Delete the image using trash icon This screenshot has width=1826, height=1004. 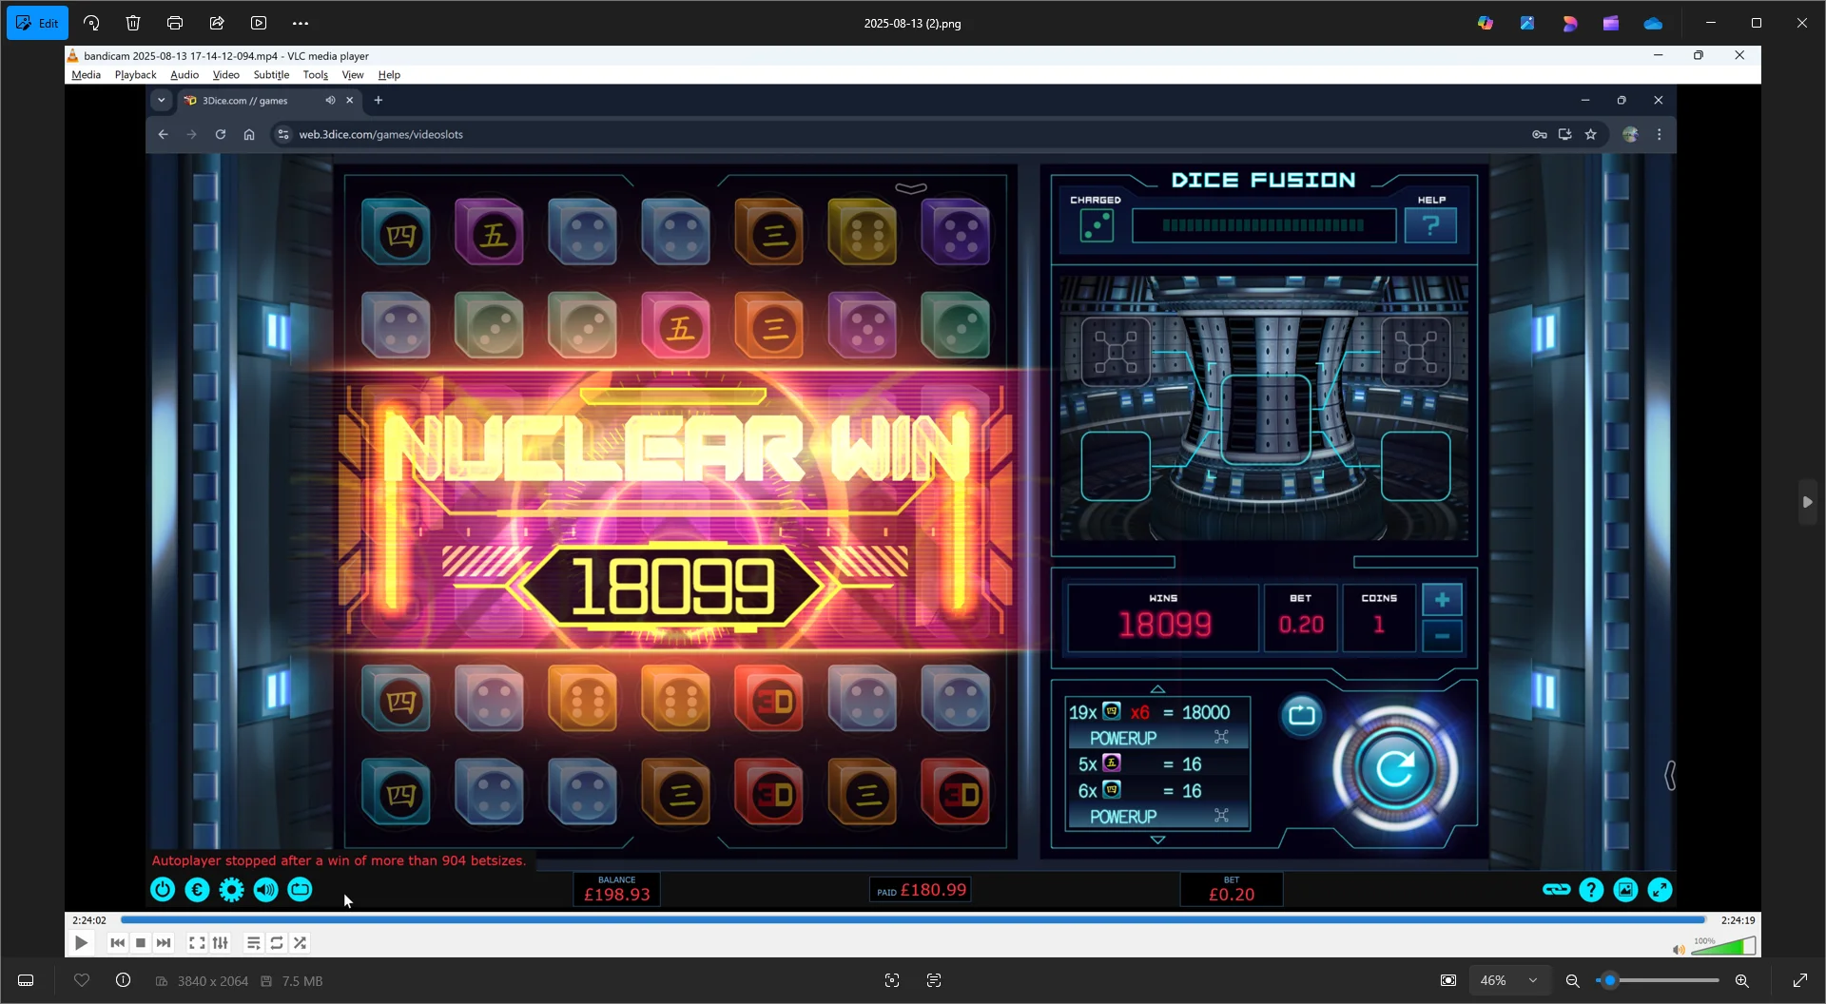coord(133,23)
